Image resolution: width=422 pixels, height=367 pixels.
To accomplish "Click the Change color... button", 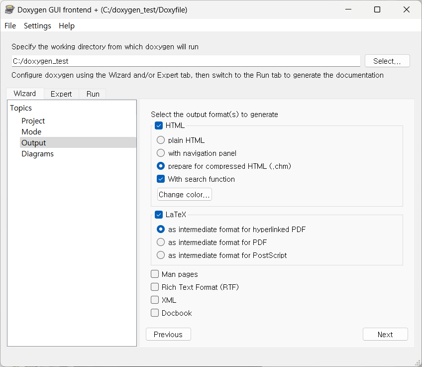I will tap(184, 194).
